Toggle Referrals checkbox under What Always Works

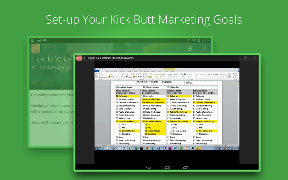[x=117, y=96]
